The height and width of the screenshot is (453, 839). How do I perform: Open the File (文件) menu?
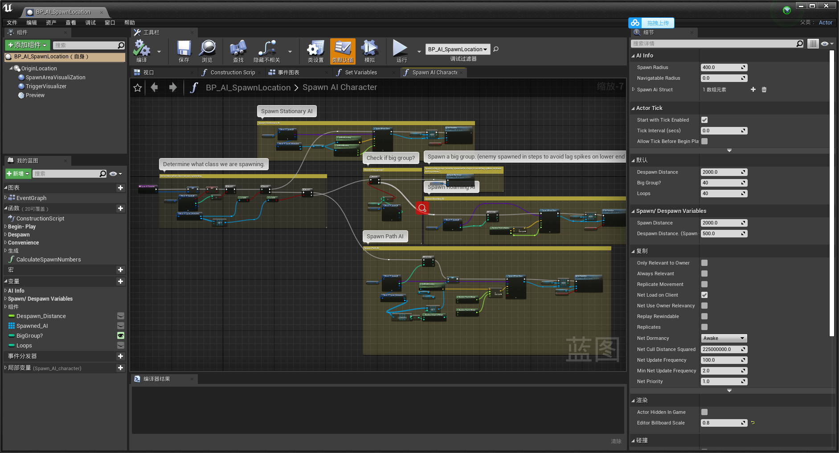pyautogui.click(x=12, y=23)
